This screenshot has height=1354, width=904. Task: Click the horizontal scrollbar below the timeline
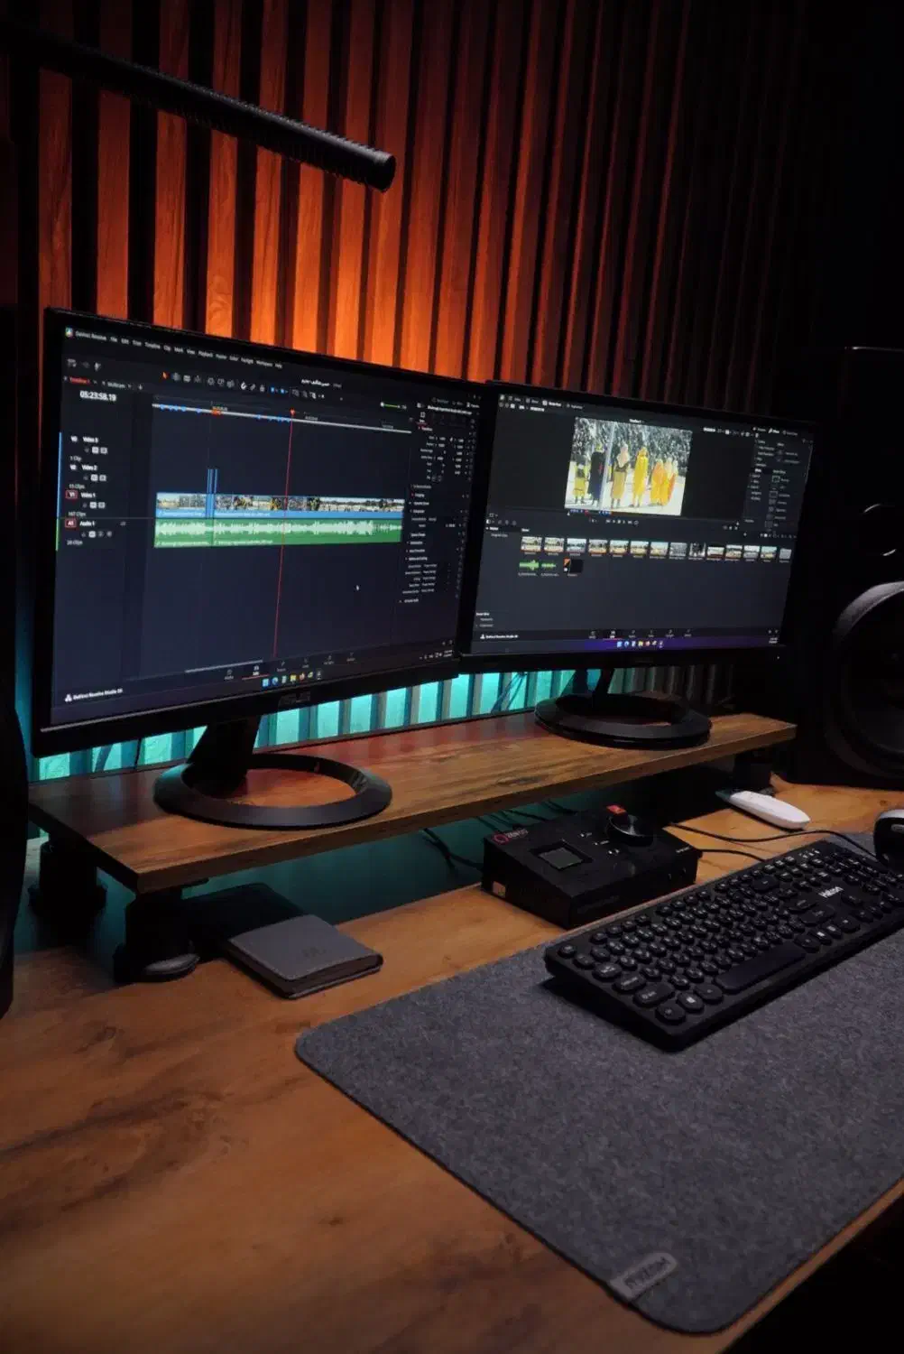click(x=224, y=667)
